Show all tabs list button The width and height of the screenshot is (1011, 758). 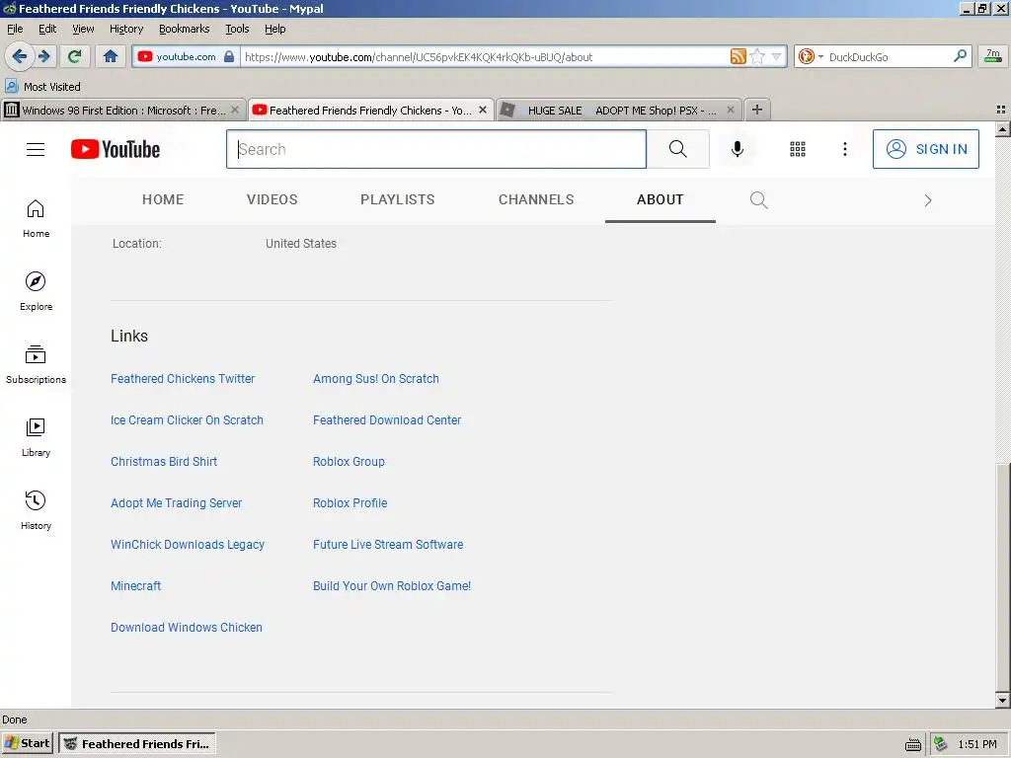(1001, 110)
